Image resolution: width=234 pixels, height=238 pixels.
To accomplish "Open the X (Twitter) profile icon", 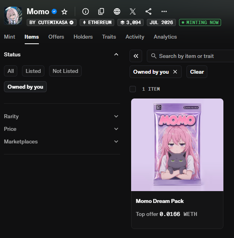I will [133, 11].
